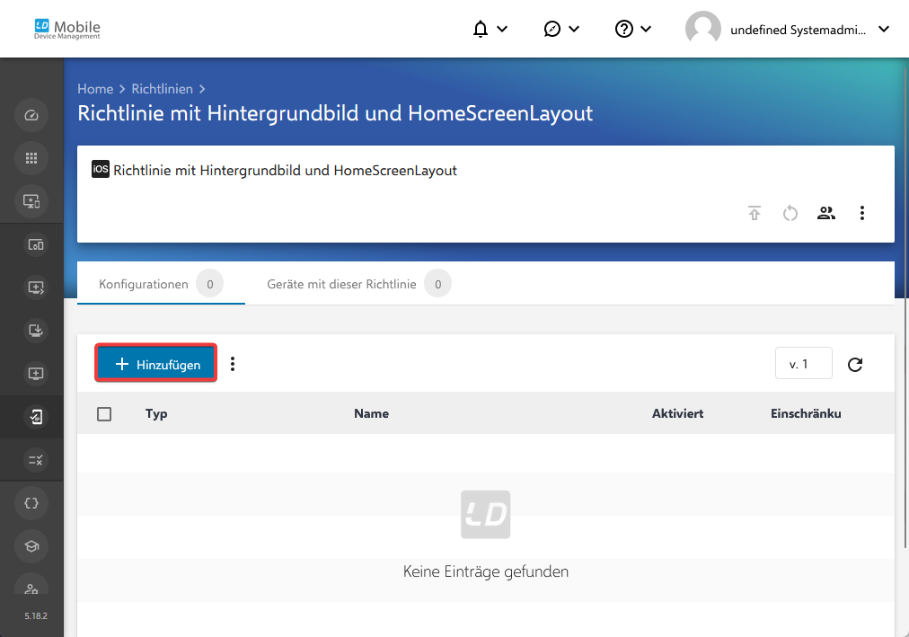Go to Richtlinien breadcrumb link

pyautogui.click(x=163, y=89)
